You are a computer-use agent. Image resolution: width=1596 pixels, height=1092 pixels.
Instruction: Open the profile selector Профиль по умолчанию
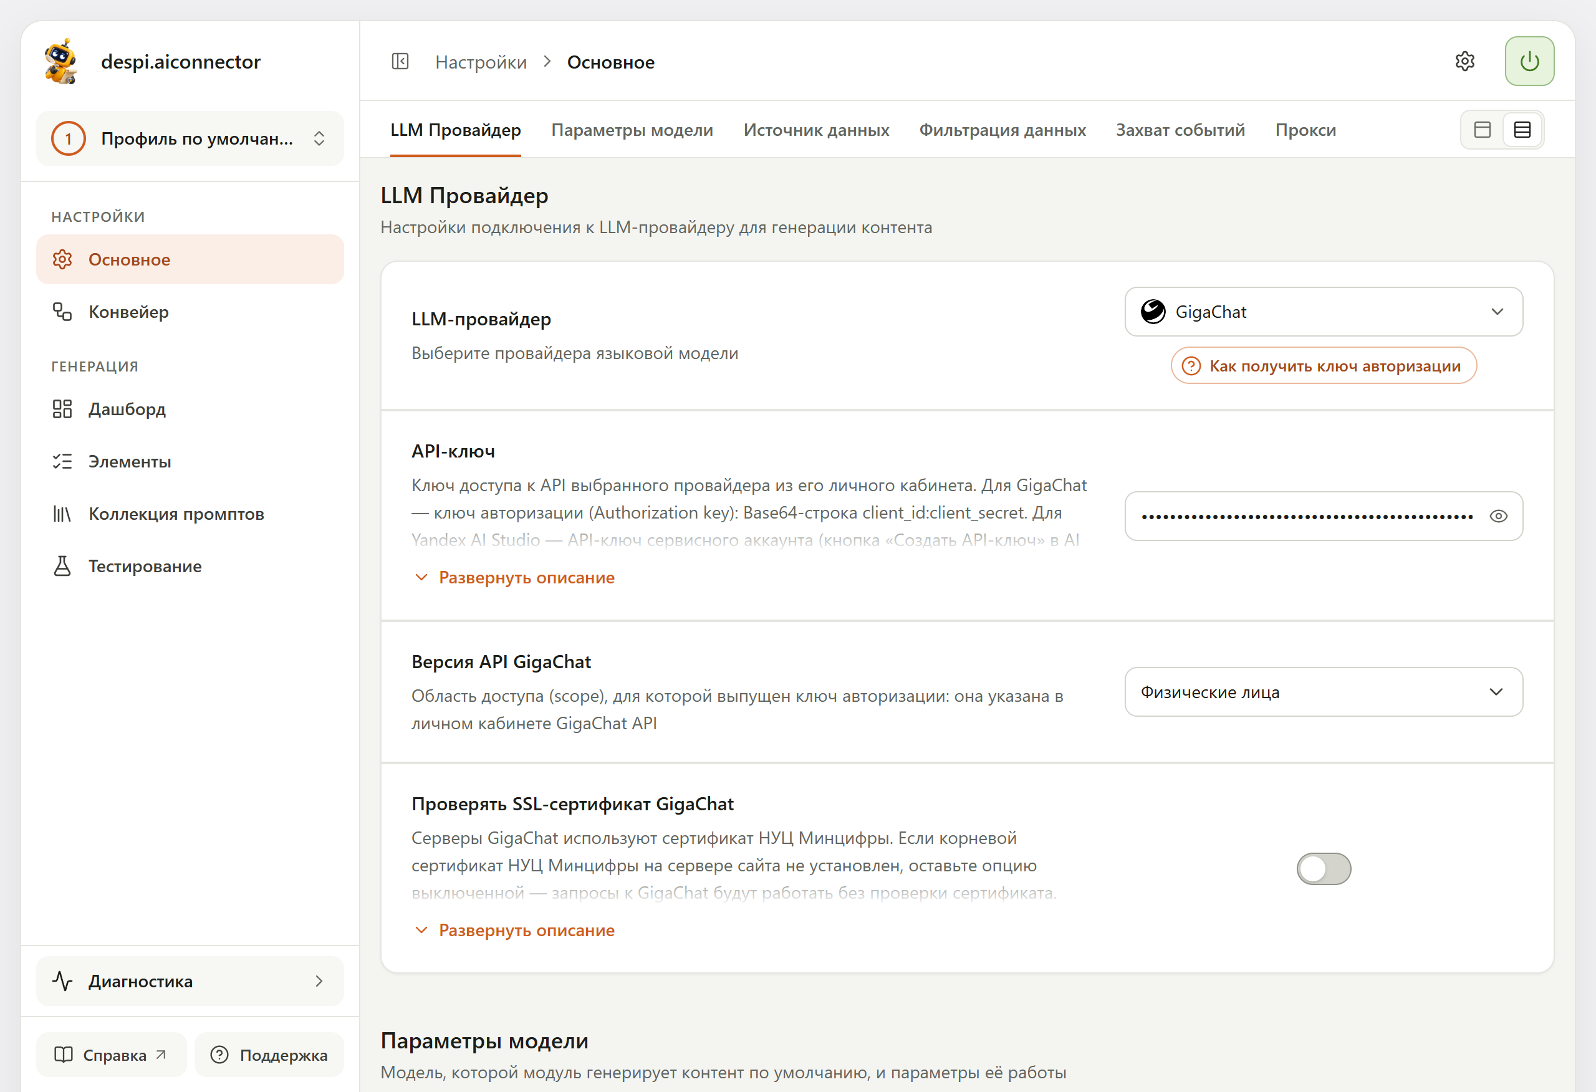(x=190, y=138)
